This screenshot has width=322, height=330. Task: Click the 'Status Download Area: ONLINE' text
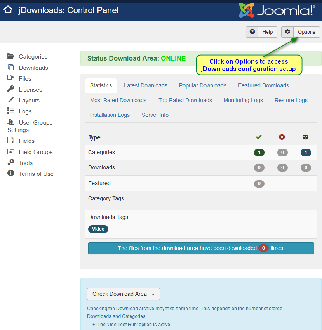[x=136, y=58]
